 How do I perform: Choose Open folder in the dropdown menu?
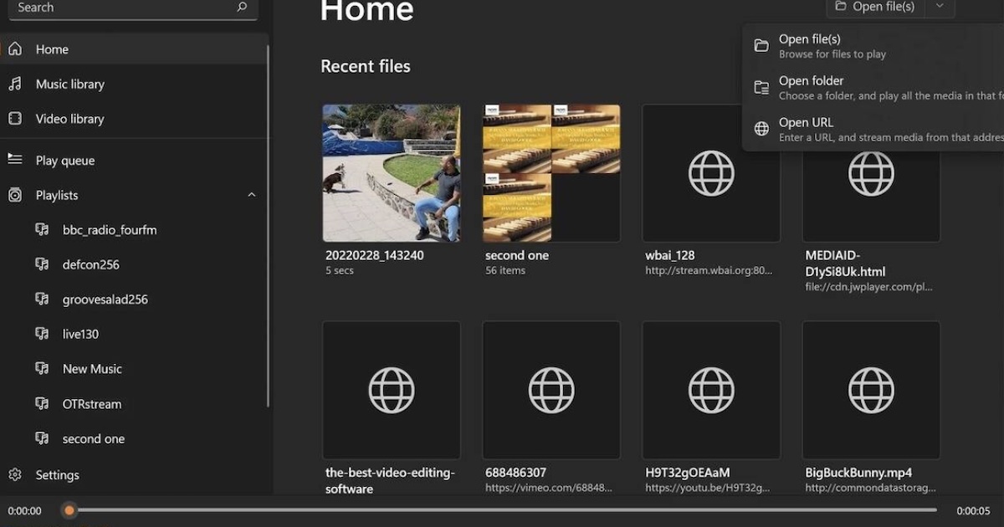coord(873,88)
